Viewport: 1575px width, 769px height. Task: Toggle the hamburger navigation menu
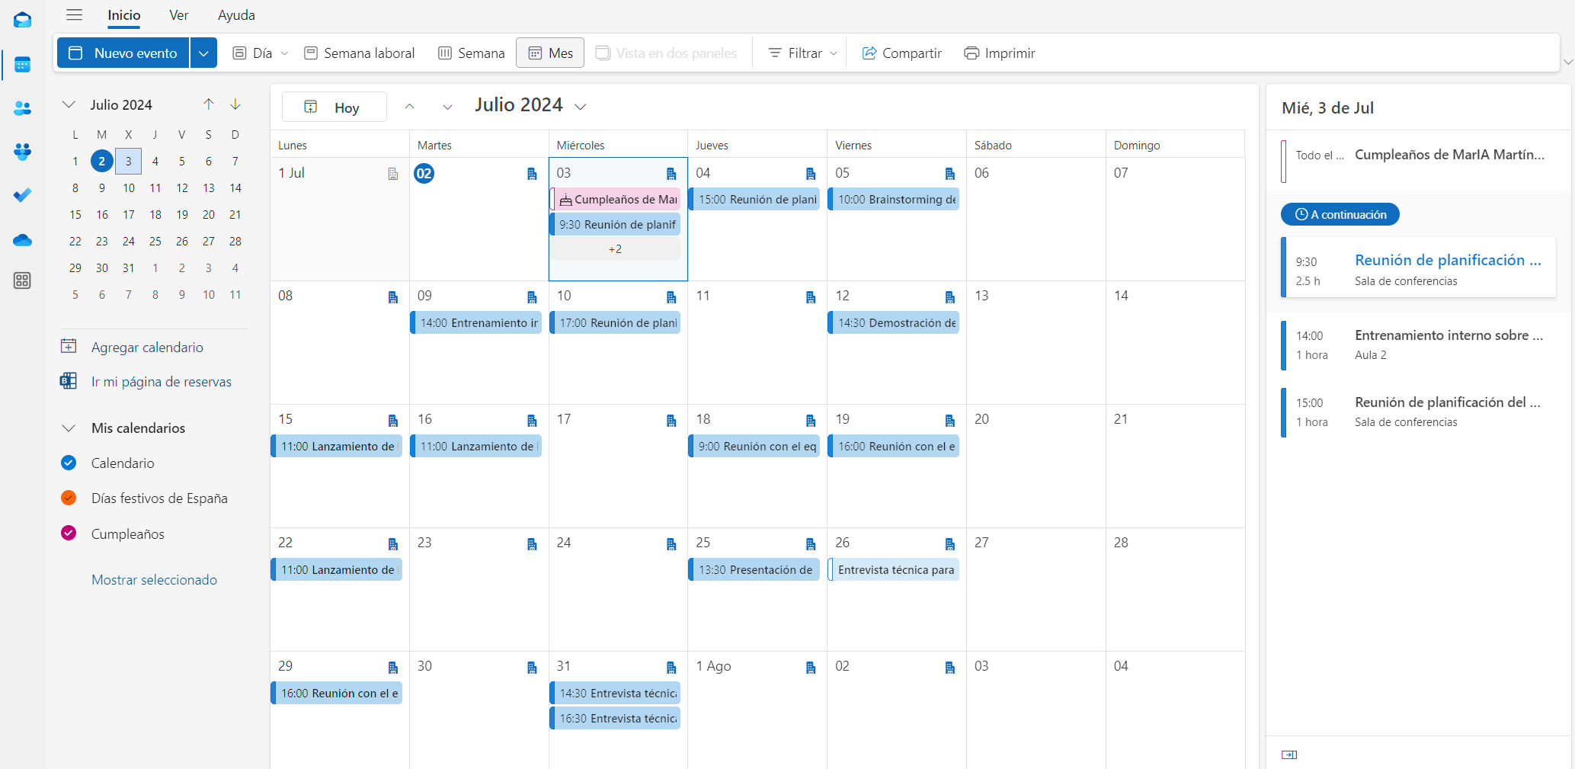click(74, 14)
